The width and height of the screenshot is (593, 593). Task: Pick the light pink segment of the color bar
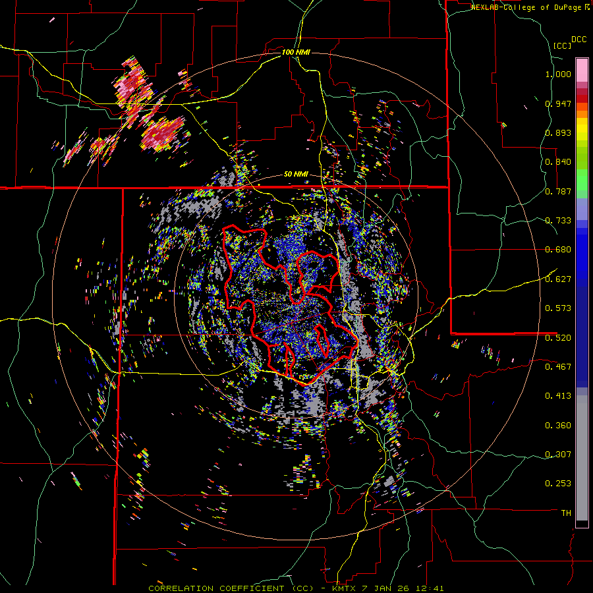[x=582, y=70]
